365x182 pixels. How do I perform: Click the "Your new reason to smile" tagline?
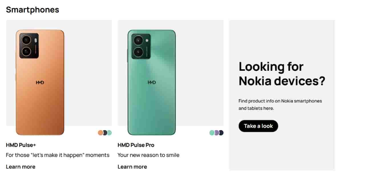[148, 155]
